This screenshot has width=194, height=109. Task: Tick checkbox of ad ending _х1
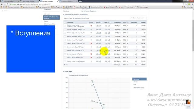pos(65,61)
